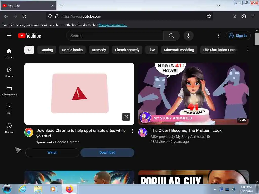The height and width of the screenshot is (194, 259).
Task: Open the Manage bookmarks link
Action: [x=113, y=25]
